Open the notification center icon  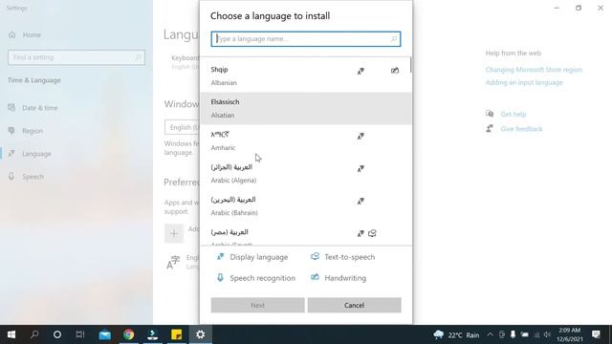click(x=596, y=334)
